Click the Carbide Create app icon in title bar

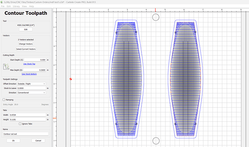pos(1,2)
